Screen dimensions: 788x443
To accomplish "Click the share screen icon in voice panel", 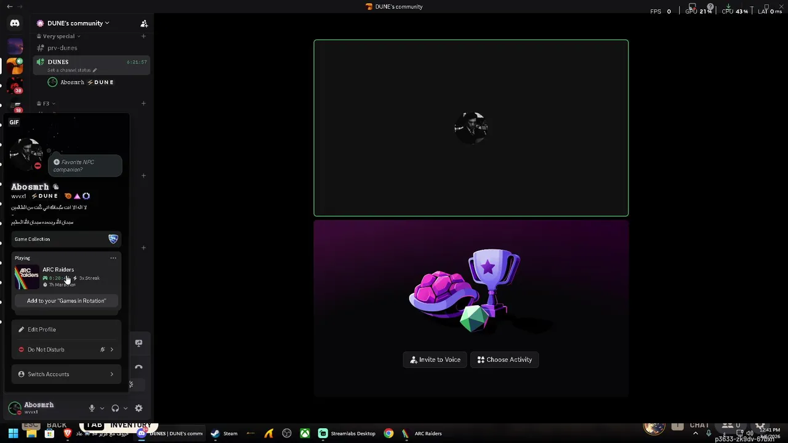I will (139, 343).
